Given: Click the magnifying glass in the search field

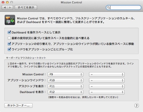Looking at the screenshot, I should 108,7.
